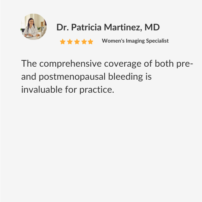The height and width of the screenshot is (202, 202).
Task: Click the word "Imaging" in the subtitle
Action: (135, 41)
